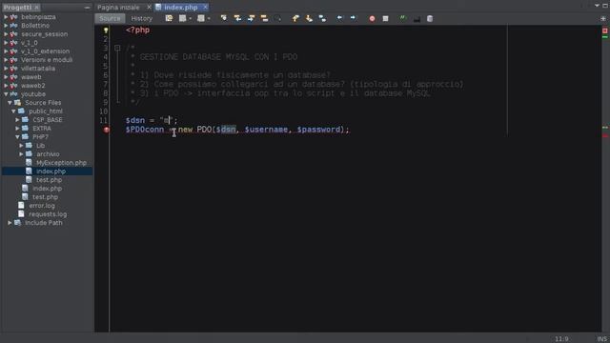This screenshot has height=343, width=610.
Task: Click the red error marker on line 12
Action: (x=106, y=130)
